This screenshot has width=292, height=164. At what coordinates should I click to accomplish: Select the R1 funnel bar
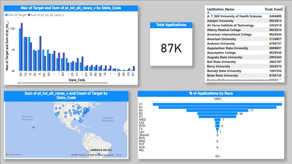217,108
